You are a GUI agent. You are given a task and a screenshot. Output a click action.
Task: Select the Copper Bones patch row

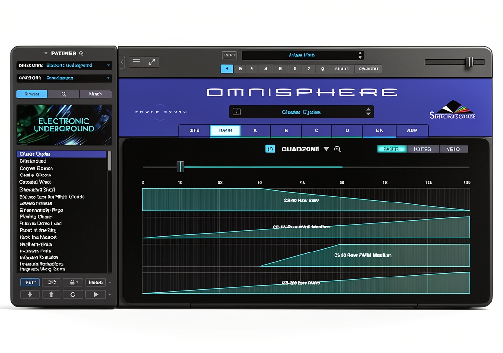pos(61,168)
